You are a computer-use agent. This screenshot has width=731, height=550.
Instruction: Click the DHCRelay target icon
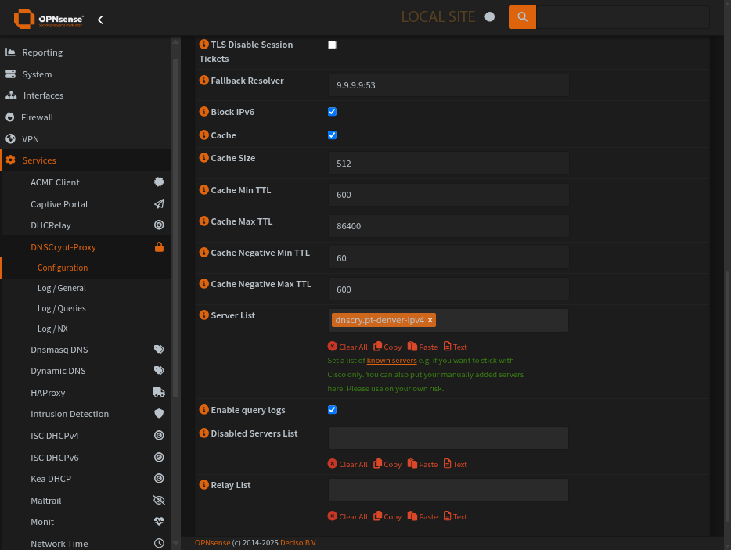[x=159, y=225]
